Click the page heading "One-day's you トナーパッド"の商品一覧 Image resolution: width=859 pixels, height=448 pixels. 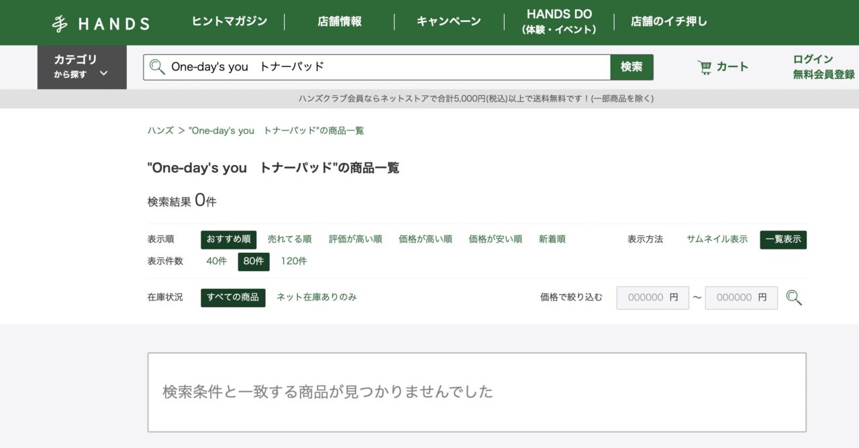tap(273, 168)
